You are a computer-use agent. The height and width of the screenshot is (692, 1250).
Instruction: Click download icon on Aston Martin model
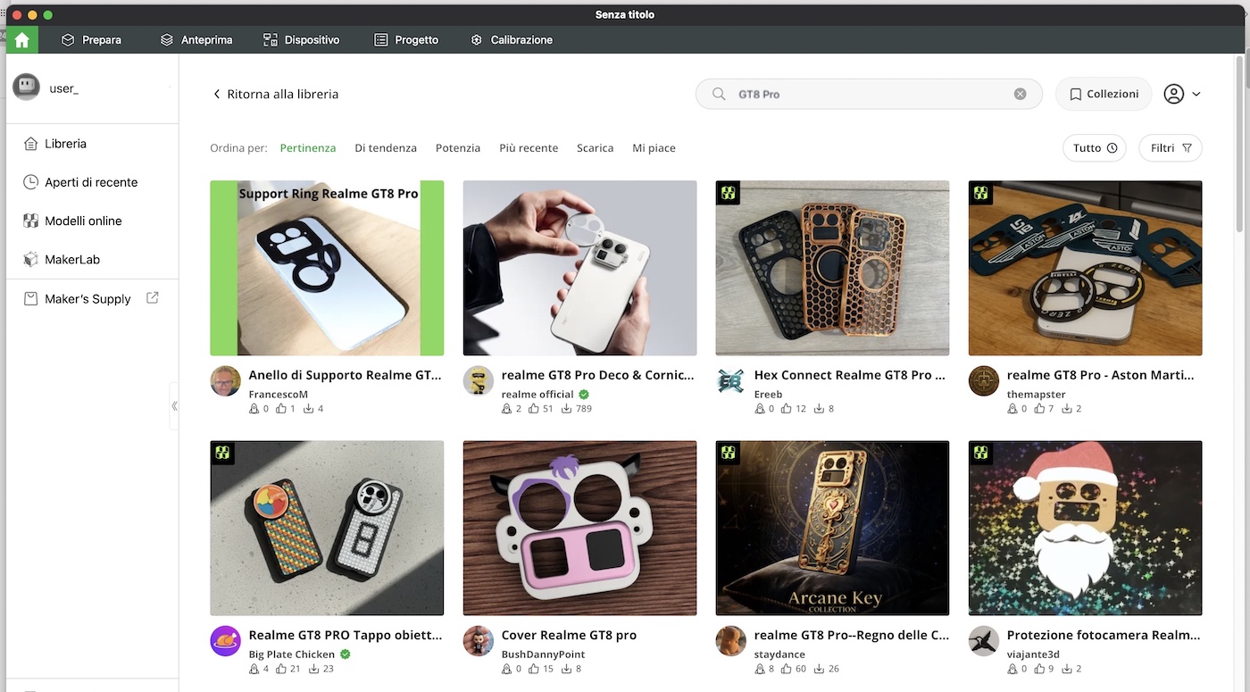1066,409
